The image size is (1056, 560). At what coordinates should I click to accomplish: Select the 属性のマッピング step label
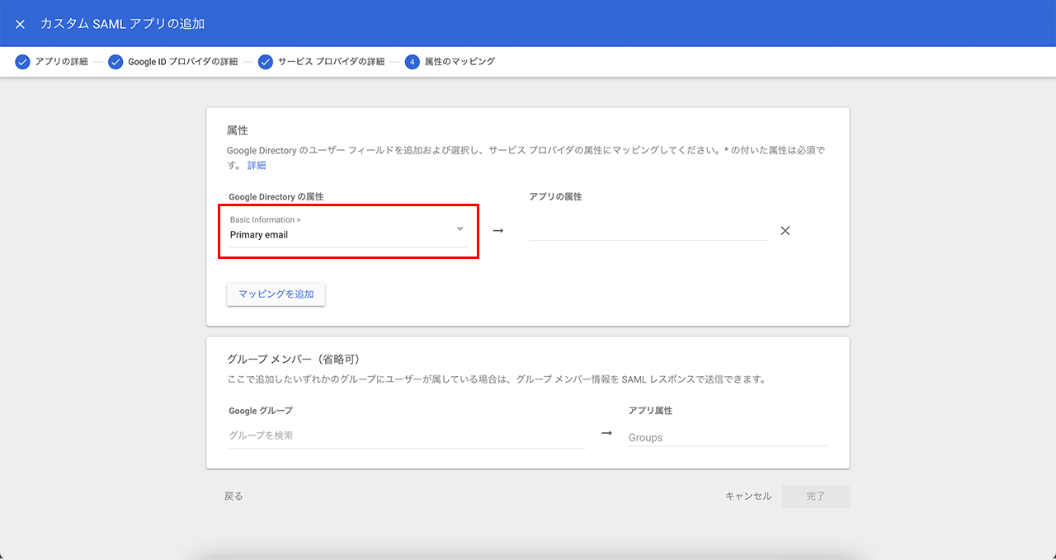coord(460,62)
